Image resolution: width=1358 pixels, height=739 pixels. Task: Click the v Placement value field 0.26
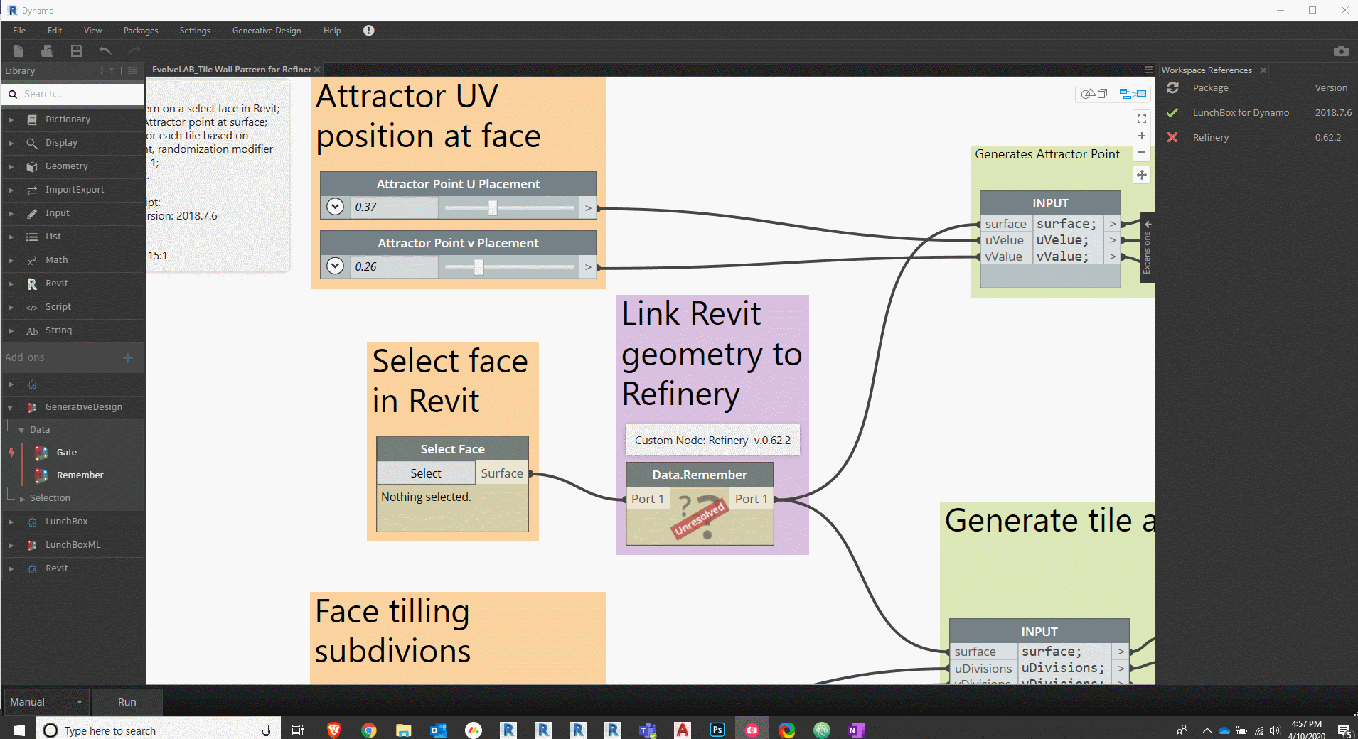tap(394, 266)
